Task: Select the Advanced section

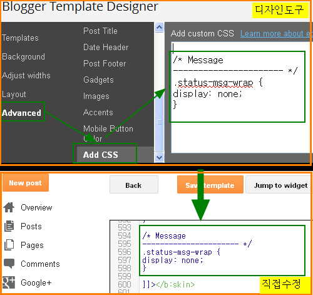Action: [x=21, y=113]
